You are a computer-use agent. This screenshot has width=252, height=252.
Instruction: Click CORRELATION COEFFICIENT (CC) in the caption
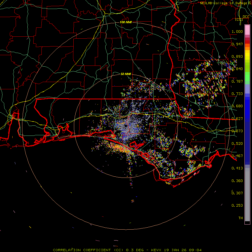[x=88, y=250]
